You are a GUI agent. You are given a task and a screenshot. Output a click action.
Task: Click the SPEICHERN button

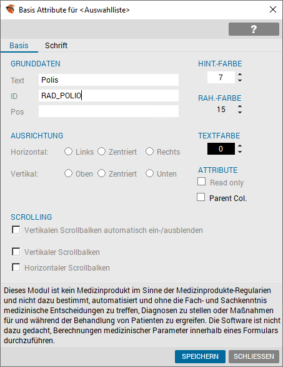pos(200,356)
